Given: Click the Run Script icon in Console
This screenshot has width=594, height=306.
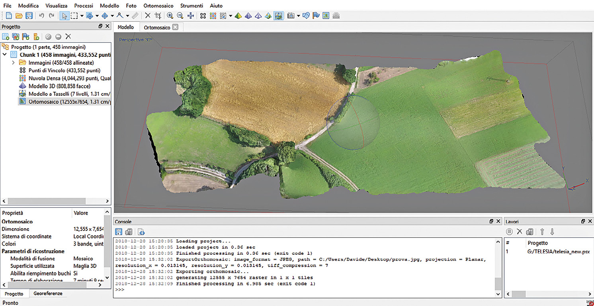Looking at the screenshot, I should tap(141, 232).
